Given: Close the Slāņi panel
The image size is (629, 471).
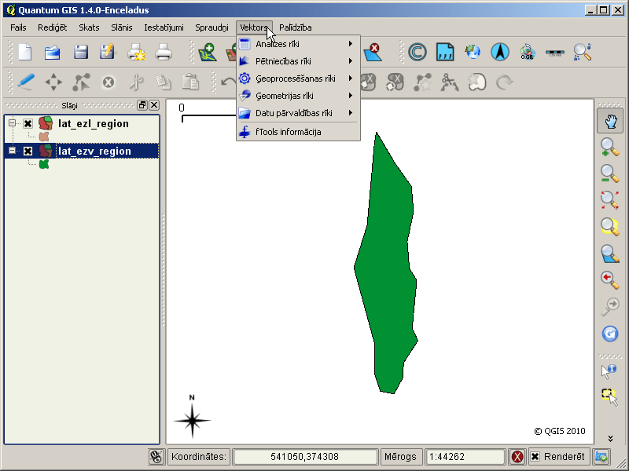Looking at the screenshot, I should (x=154, y=105).
